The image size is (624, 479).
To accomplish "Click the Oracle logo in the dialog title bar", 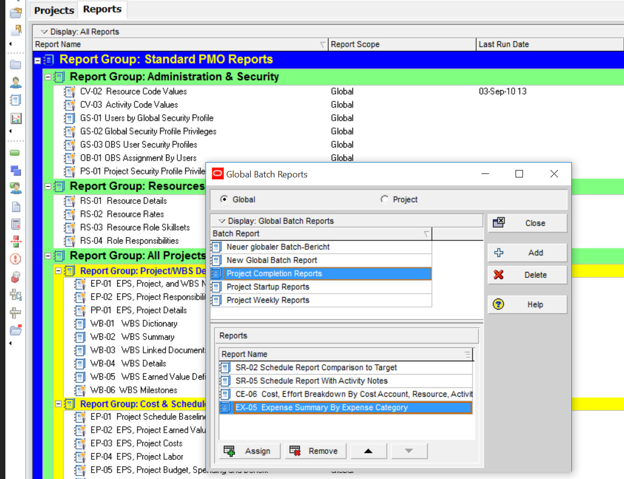I will coord(217,174).
